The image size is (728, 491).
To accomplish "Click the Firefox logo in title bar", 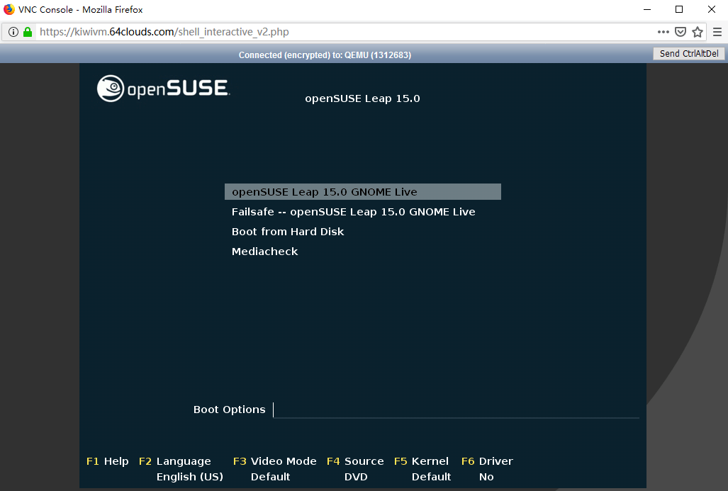I will (9, 9).
